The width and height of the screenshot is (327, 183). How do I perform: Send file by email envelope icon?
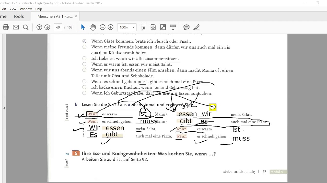[x=16, y=27]
